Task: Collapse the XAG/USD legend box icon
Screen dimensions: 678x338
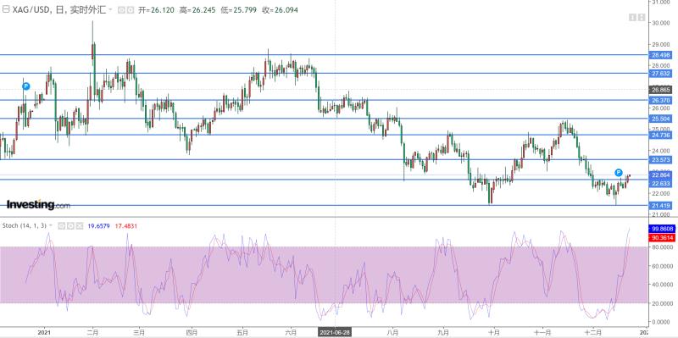Action: pos(6,10)
